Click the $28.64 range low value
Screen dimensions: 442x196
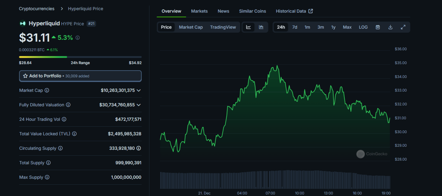click(x=25, y=63)
